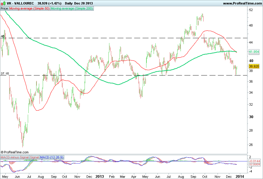Click the 2014 year axis label
This screenshot has height=179, width=263.
click(x=240, y=177)
